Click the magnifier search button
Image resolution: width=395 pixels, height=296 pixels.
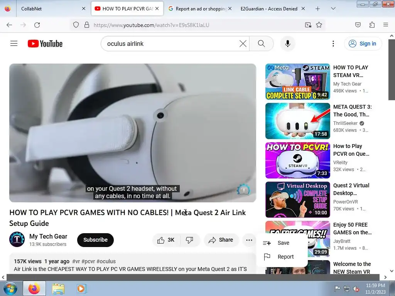point(262,44)
